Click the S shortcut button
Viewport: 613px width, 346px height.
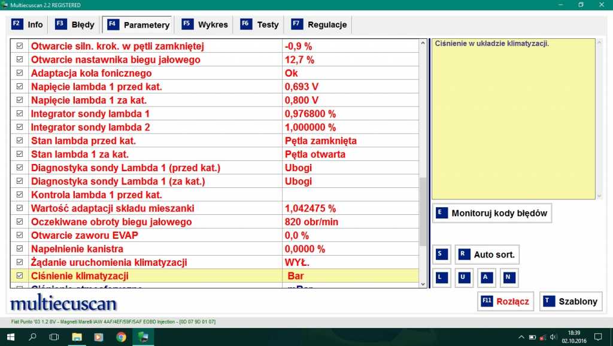[x=442, y=254]
